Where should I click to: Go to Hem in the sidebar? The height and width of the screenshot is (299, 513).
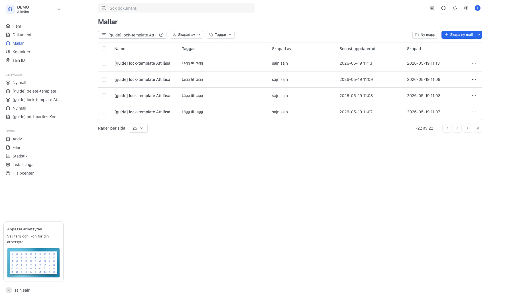(17, 26)
